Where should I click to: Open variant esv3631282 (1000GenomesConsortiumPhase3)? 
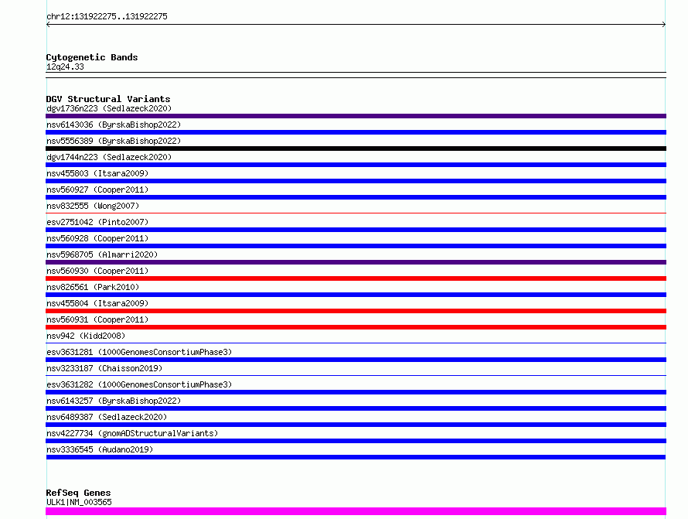pyautogui.click(x=139, y=384)
